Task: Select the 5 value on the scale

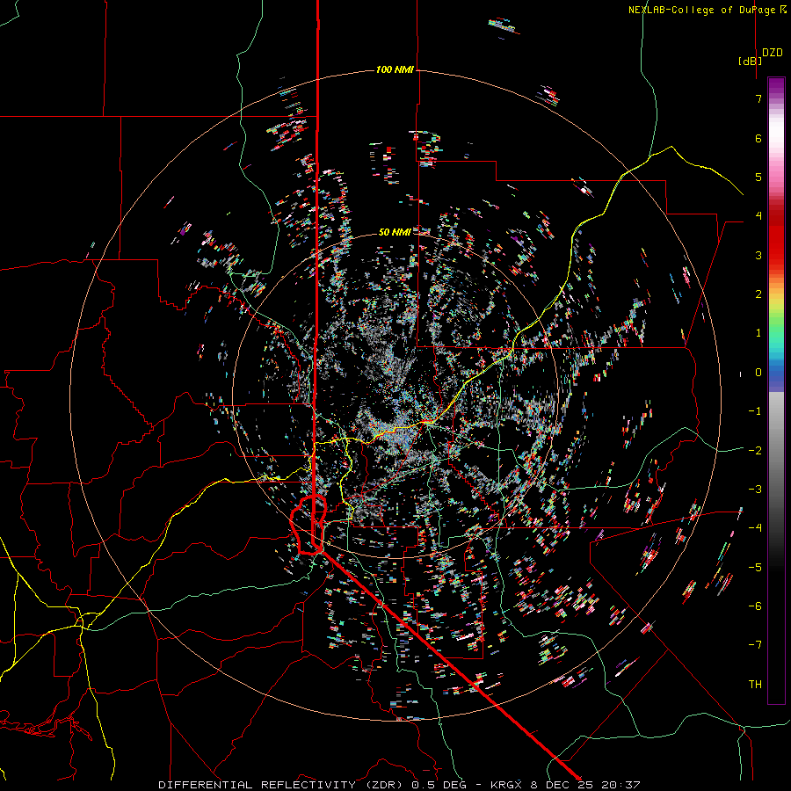Action: point(758,177)
